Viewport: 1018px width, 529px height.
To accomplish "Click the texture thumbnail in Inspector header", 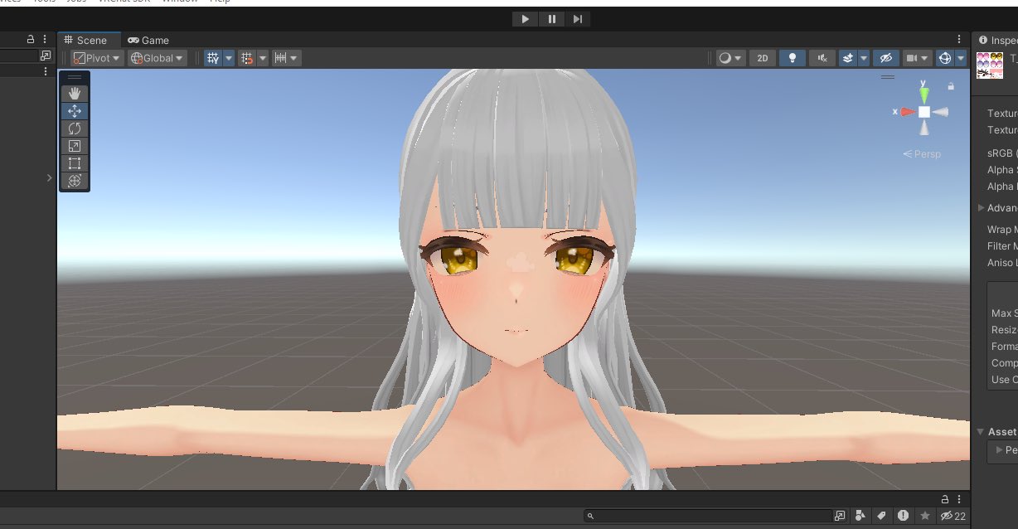I will pos(989,66).
